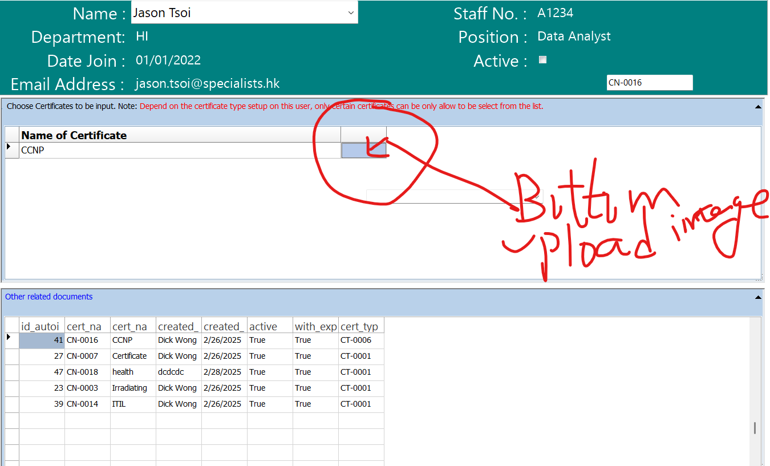This screenshot has width=770, height=466.
Task: Click CN-0016 cell in documents grid
Action: pos(87,341)
